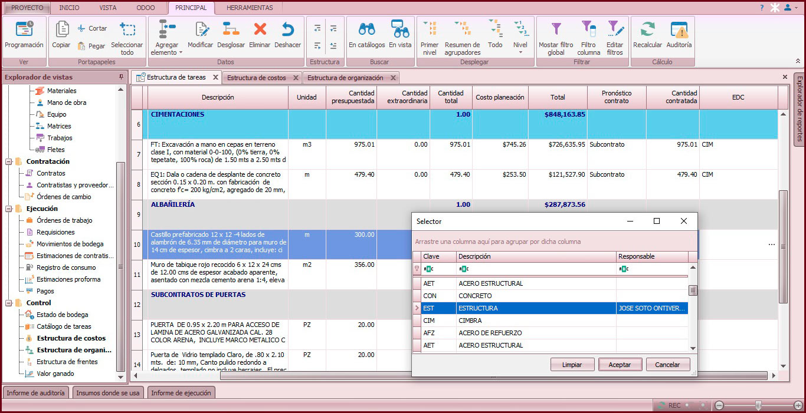806x413 pixels.
Task: Click Limpiar in the Selector dialog
Action: [572, 365]
